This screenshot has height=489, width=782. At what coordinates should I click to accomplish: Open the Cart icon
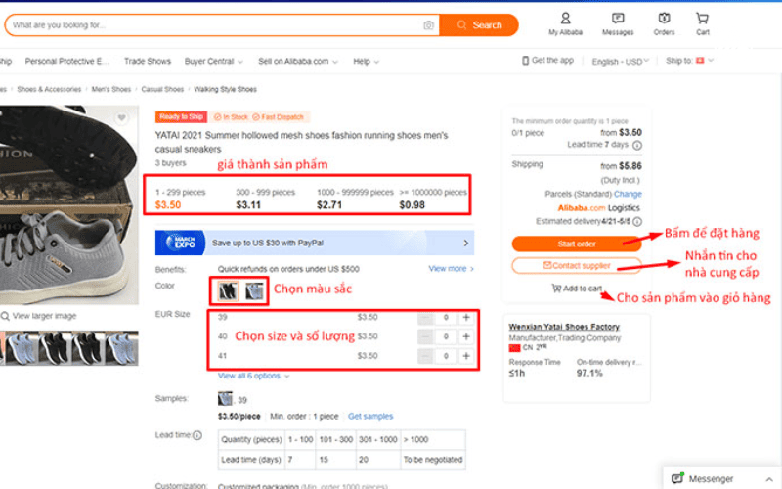tap(702, 23)
